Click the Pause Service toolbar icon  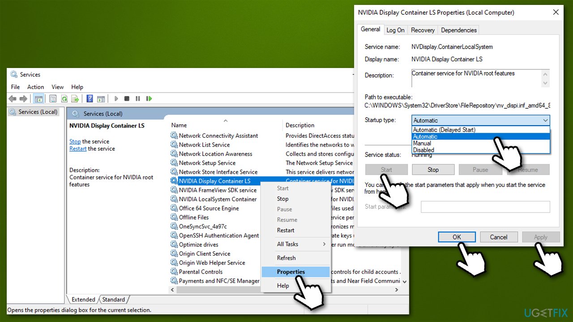(x=138, y=98)
